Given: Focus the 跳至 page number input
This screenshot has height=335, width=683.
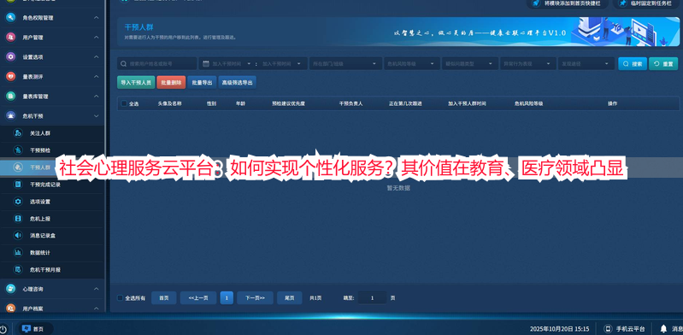Looking at the screenshot, I should 372,298.
